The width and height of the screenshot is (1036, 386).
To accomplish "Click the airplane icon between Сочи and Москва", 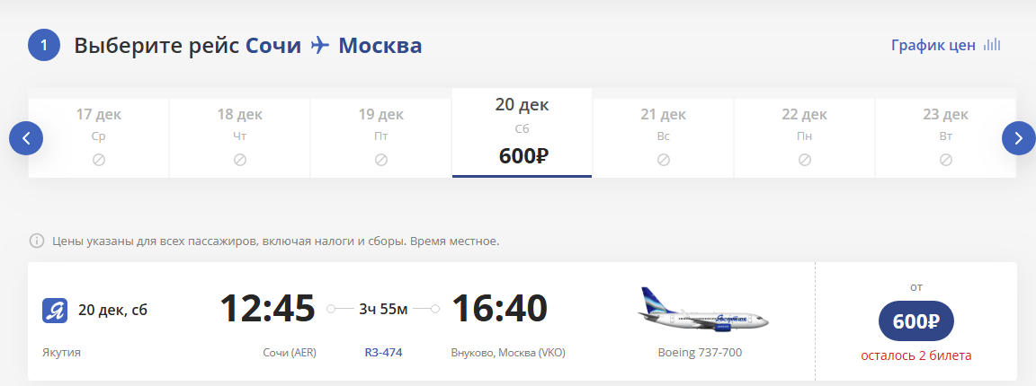I will 320,45.
